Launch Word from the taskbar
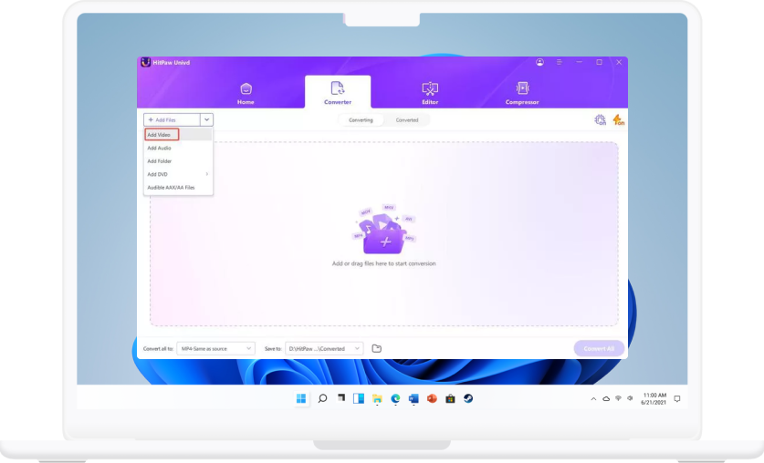 [x=413, y=399]
